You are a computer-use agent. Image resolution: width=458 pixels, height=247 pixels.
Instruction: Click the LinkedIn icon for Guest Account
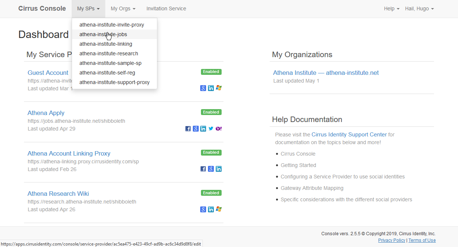[211, 88]
